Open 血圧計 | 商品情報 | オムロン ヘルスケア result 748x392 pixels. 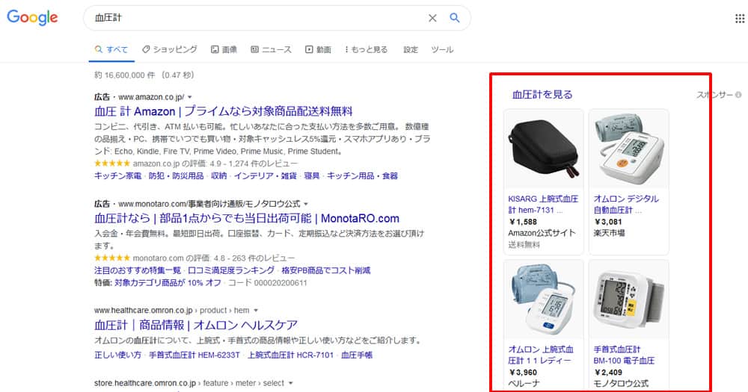(196, 326)
